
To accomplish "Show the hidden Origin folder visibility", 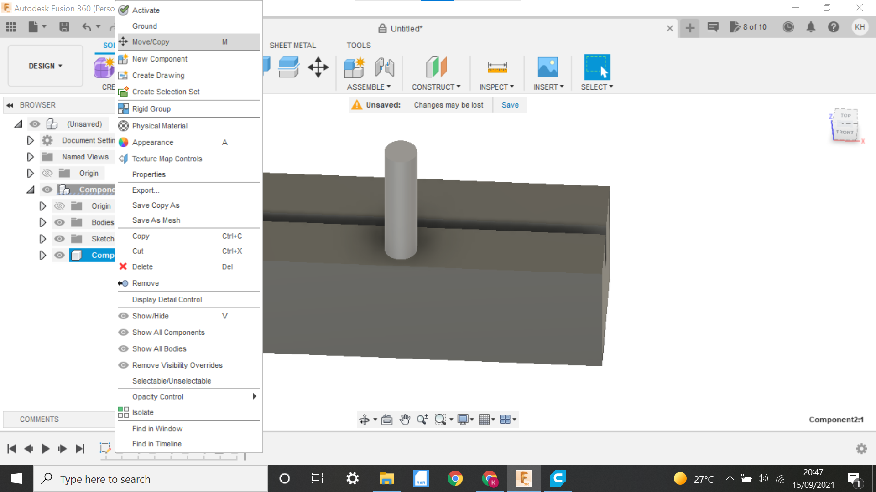I will pos(47,173).
